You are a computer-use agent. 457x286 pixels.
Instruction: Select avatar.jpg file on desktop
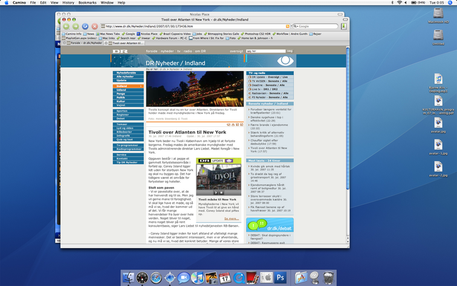438,125
